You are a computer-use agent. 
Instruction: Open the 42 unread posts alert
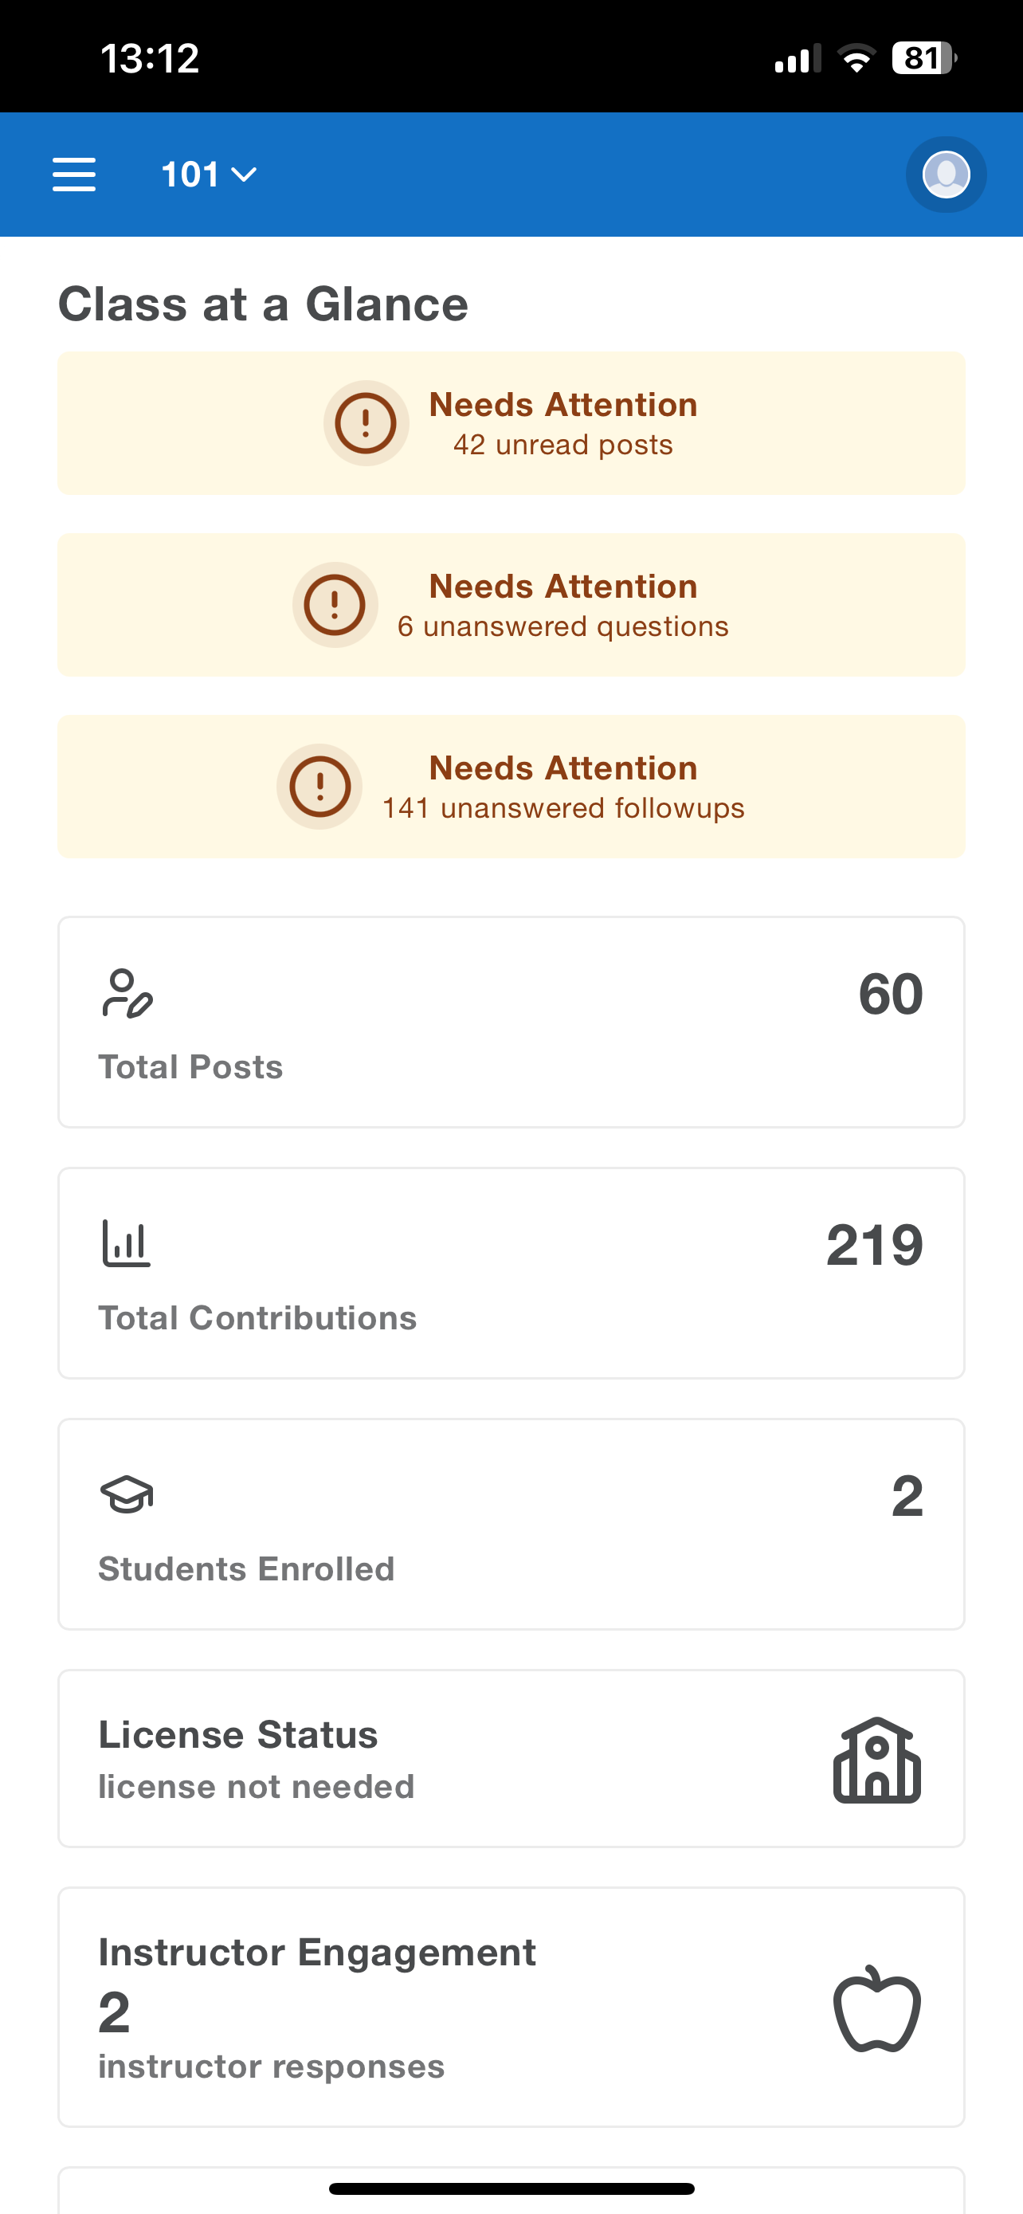tap(511, 423)
